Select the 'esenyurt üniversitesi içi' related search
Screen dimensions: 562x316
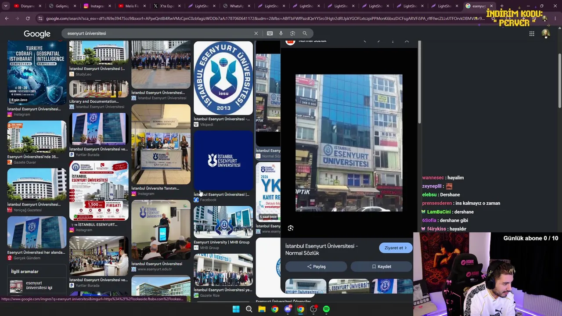(37, 286)
